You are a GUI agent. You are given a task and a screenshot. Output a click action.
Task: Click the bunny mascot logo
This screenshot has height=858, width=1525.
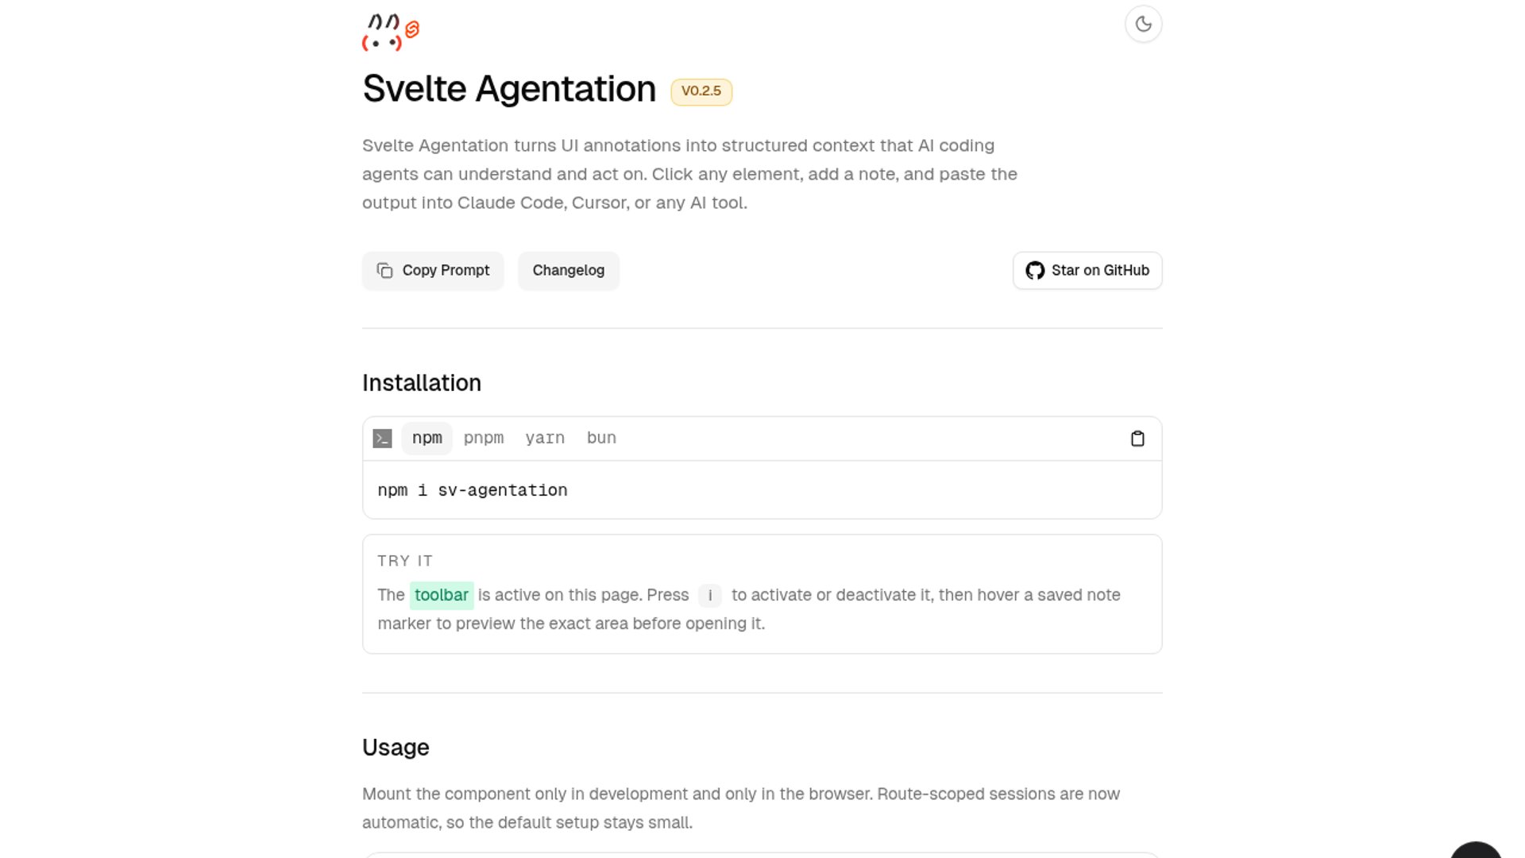pyautogui.click(x=382, y=33)
